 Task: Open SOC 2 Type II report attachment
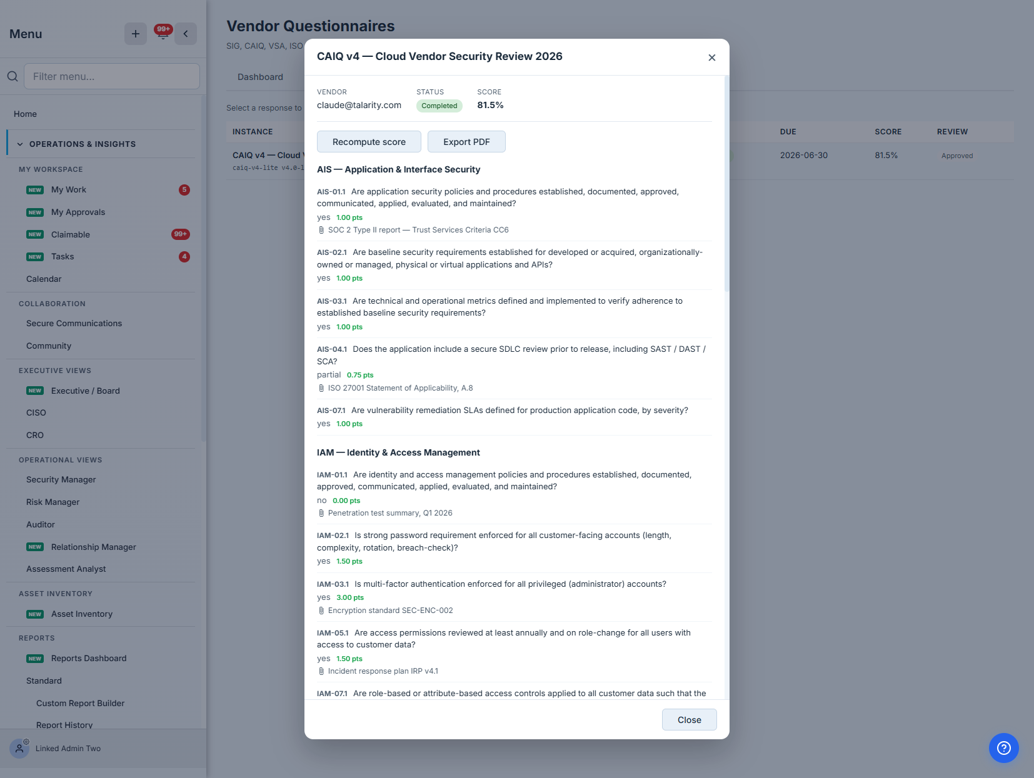point(418,230)
